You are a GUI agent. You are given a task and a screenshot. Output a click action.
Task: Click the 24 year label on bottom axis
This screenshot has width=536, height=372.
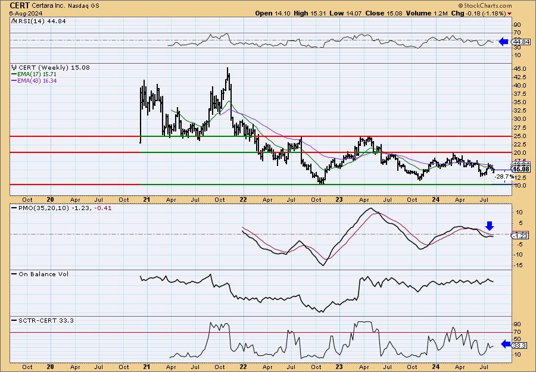(435, 367)
